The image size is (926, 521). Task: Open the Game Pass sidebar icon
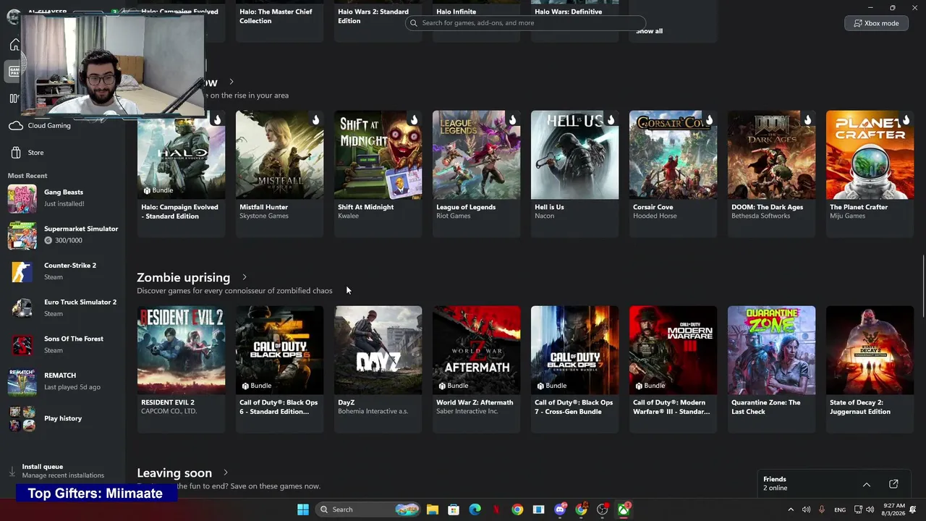click(x=14, y=71)
